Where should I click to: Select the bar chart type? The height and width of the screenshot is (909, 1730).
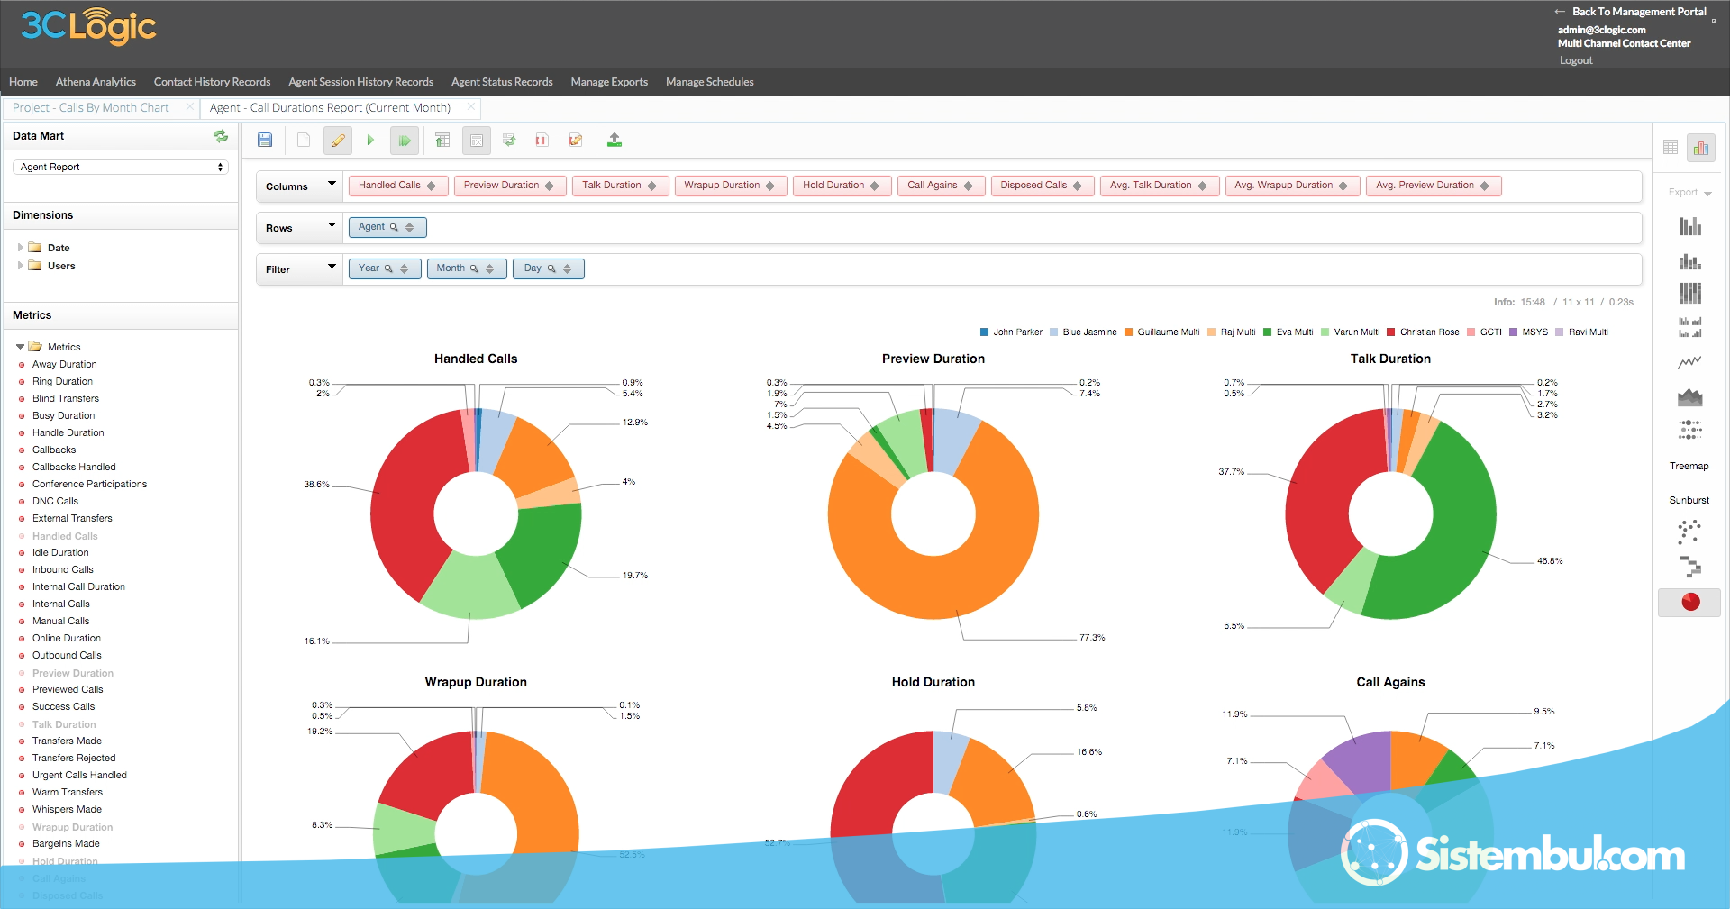tap(1690, 226)
